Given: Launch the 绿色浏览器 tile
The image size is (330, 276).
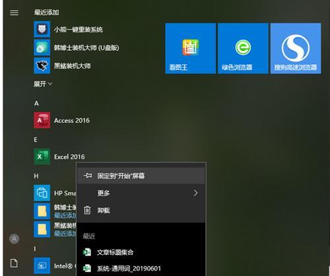Looking at the screenshot, I should (x=243, y=48).
